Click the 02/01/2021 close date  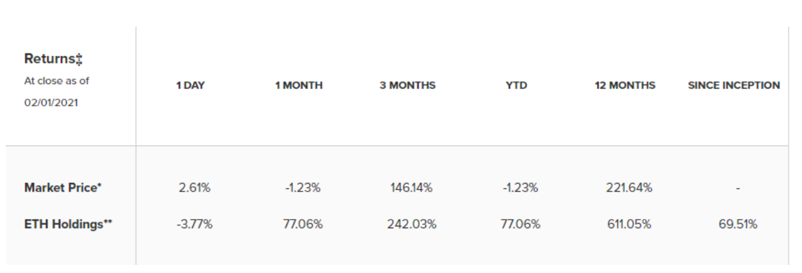tap(51, 103)
